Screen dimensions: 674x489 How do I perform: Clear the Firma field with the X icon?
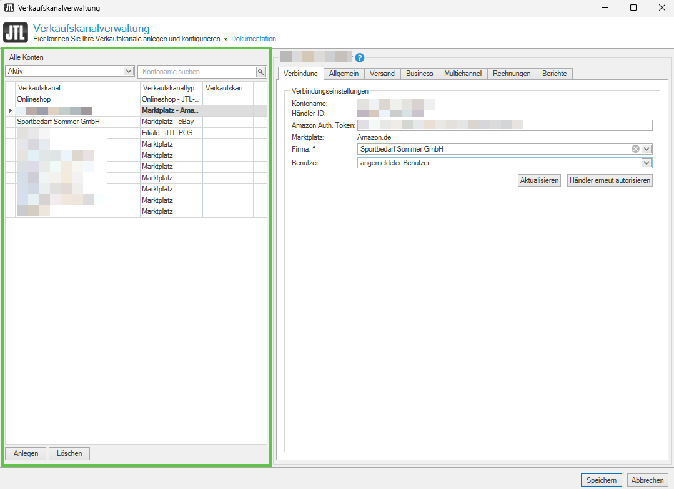point(635,149)
